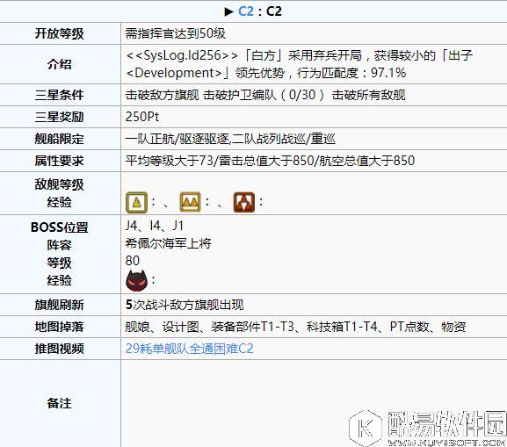
Task: Select the 备注 row label
Action: click(60, 403)
